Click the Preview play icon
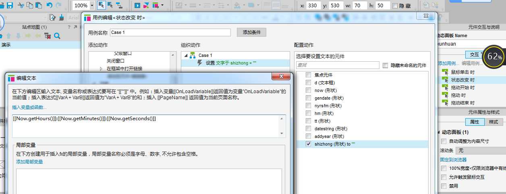The height and width of the screenshot is (194, 506). [138, 6]
